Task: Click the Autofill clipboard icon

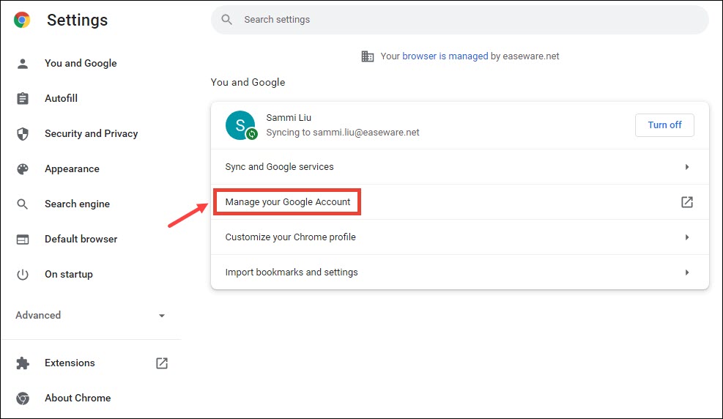Action: (x=23, y=98)
